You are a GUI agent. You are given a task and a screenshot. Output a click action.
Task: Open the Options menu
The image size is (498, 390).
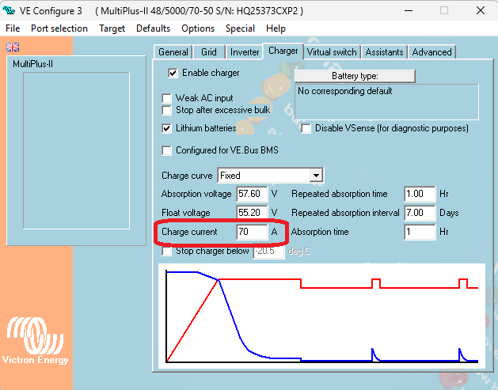[x=198, y=28]
